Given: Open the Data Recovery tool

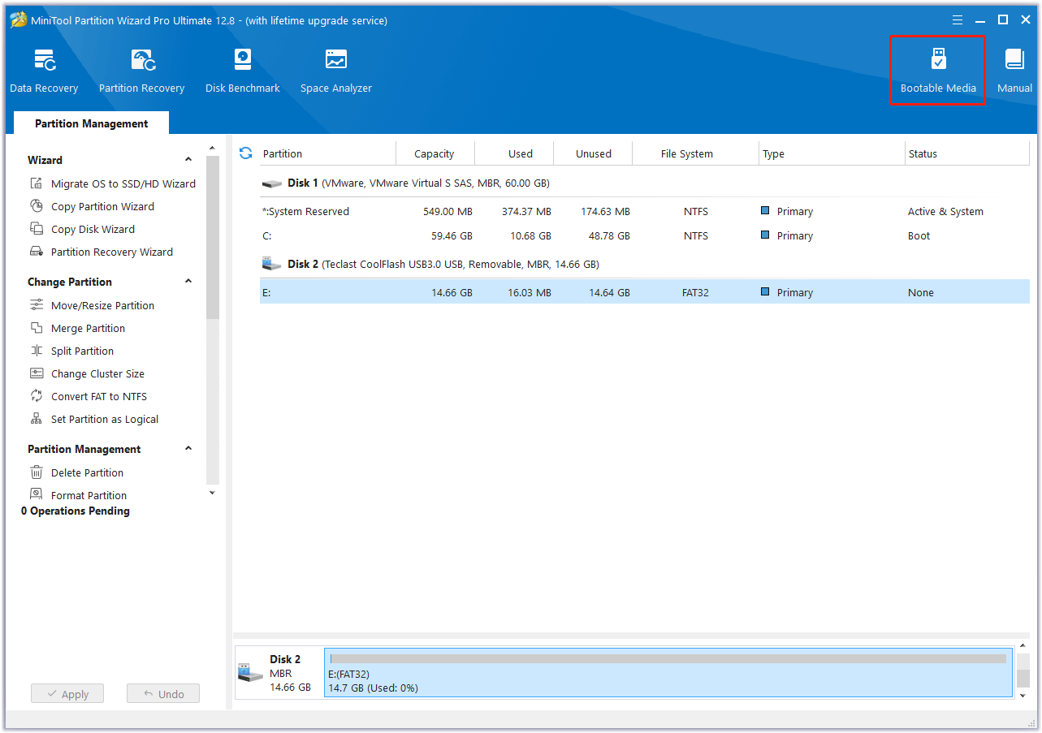Looking at the screenshot, I should coord(44,71).
